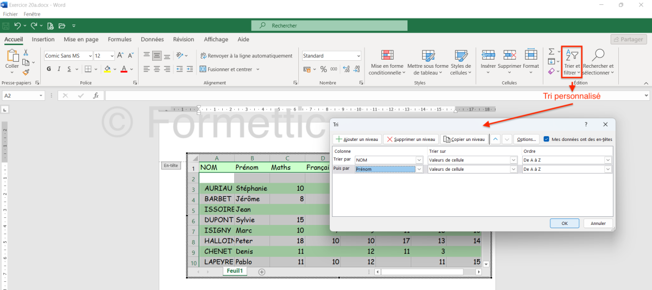Open Mise en forme conditionnelle
The height and width of the screenshot is (290, 652).
[387, 62]
